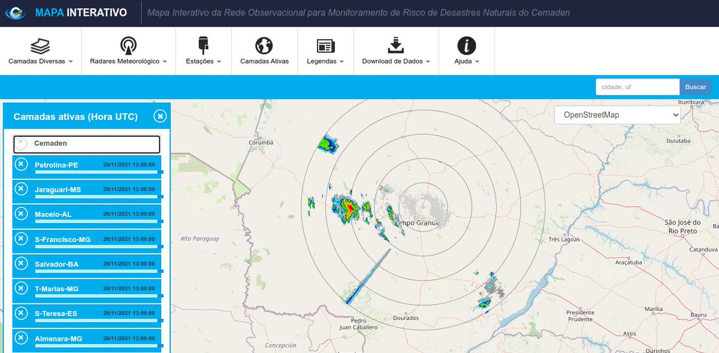This screenshot has width=719, height=353.
Task: Click the Buscar button
Action: (696, 87)
